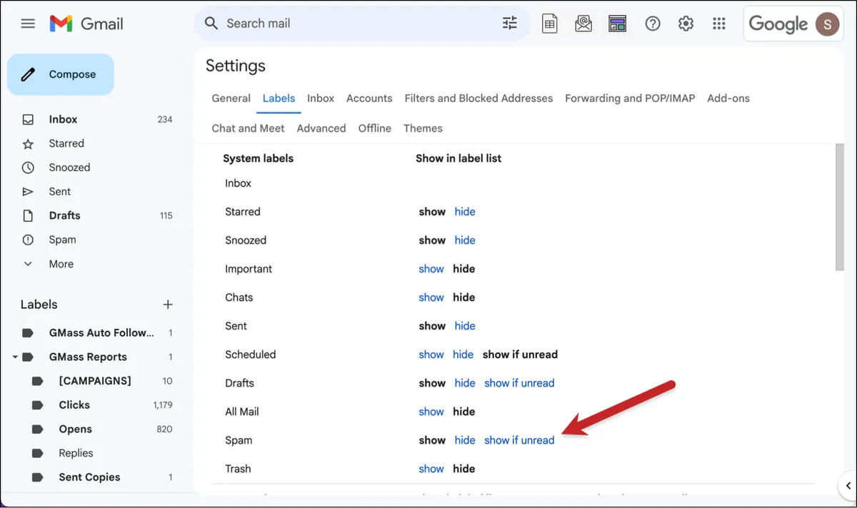This screenshot has height=508, width=857.
Task: Open Filters and Blocked Addresses tab
Action: tap(478, 98)
